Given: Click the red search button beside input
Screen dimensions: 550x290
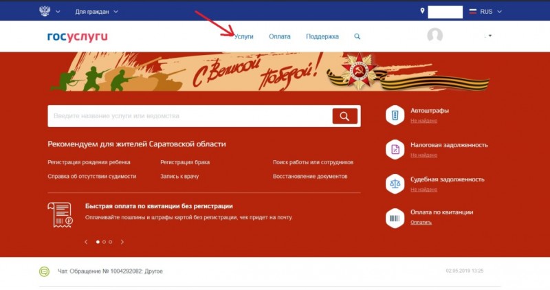Looking at the screenshot, I should pos(345,116).
